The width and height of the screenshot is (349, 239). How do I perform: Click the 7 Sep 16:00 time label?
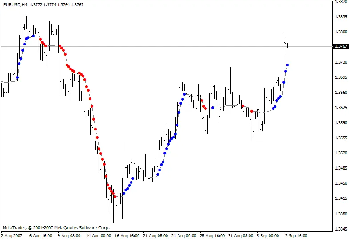[x=296, y=235]
